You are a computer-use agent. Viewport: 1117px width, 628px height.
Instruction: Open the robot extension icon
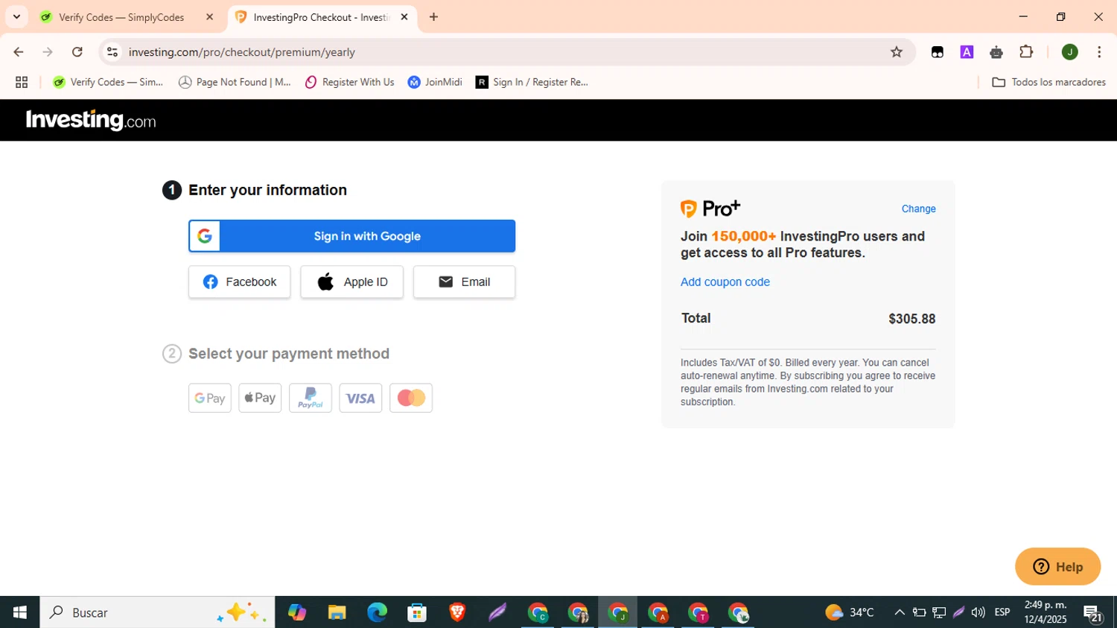(996, 52)
